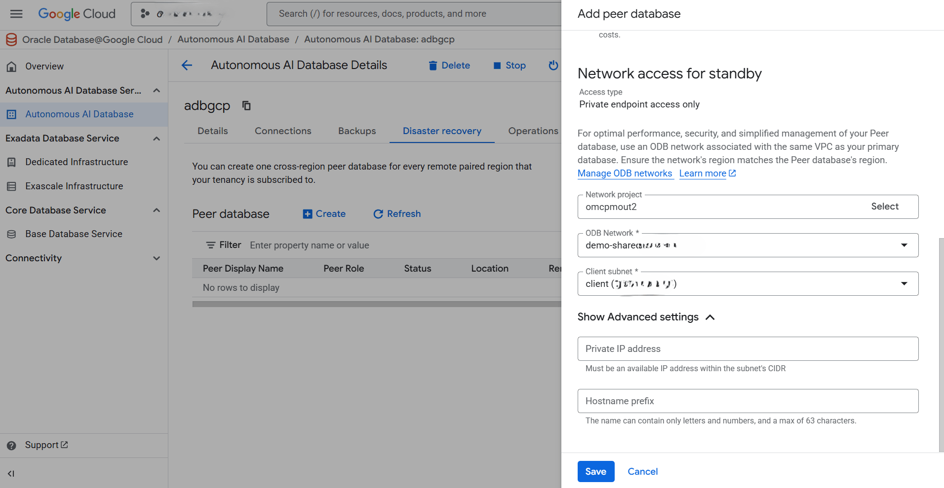Create a new peer database
The width and height of the screenshot is (944, 488).
pos(323,213)
